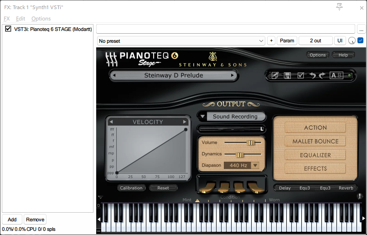The height and width of the screenshot is (235, 367).
Task: Open the EQUALIZER panel
Action: point(315,155)
